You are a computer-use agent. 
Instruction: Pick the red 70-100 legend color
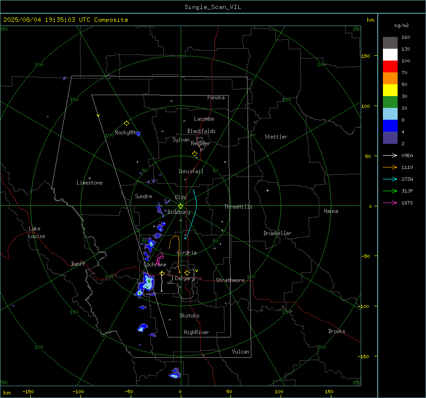[x=390, y=67]
